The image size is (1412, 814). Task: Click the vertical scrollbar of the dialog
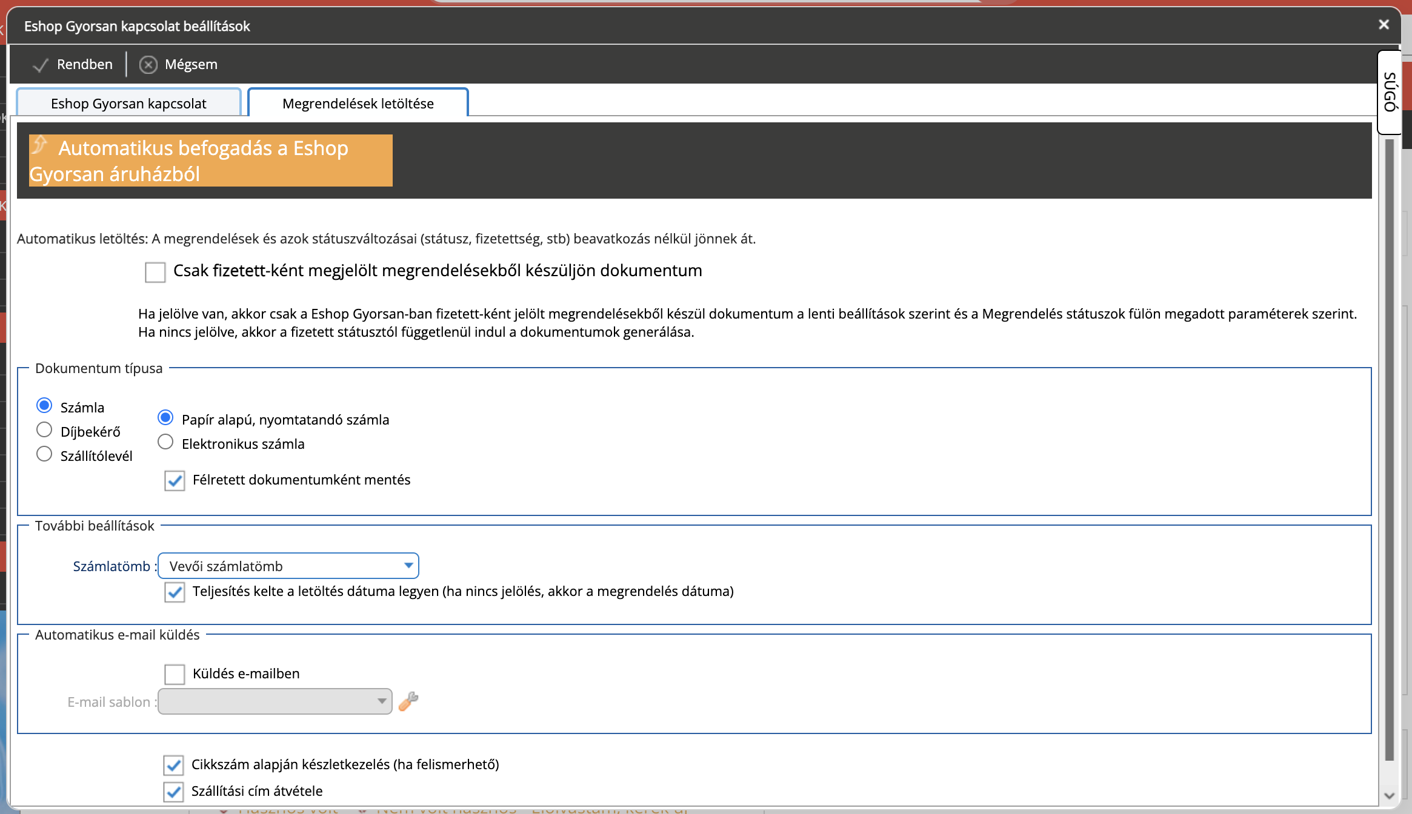click(1390, 449)
